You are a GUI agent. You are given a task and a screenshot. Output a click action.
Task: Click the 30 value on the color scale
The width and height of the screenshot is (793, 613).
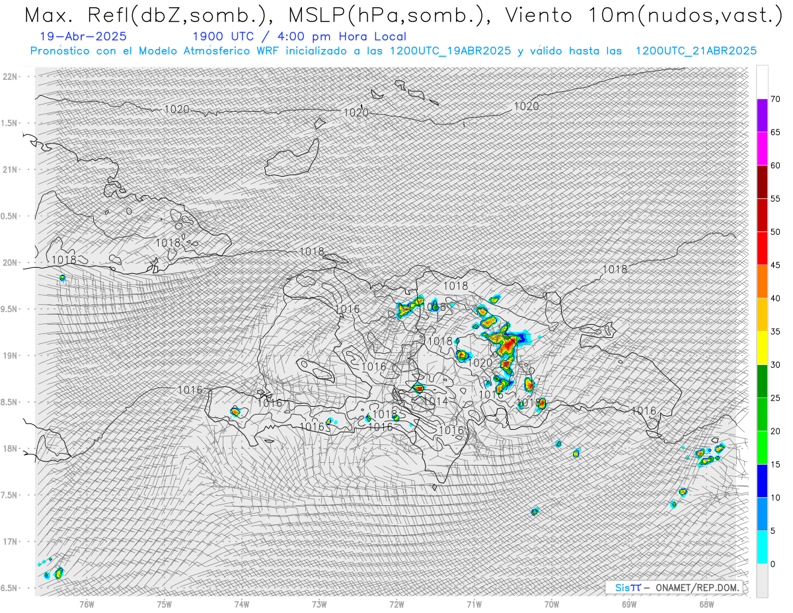click(775, 365)
